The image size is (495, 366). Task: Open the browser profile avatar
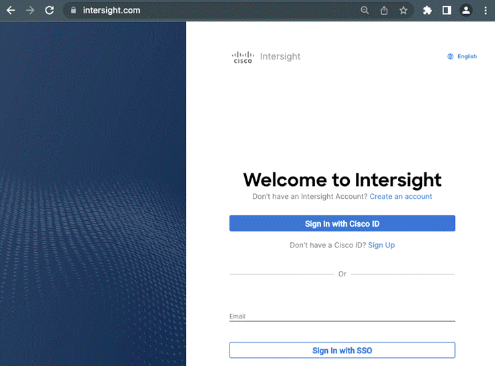466,11
